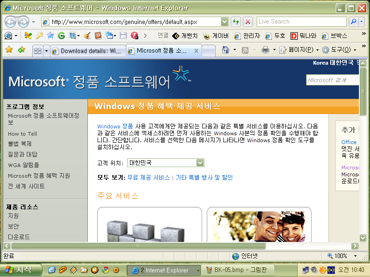Open the 질문과 대답 sidebar link
370x277 pixels.
23,154
